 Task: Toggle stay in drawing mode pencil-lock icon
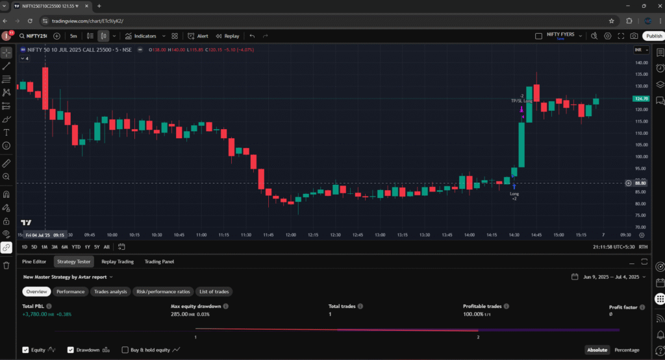coord(6,208)
